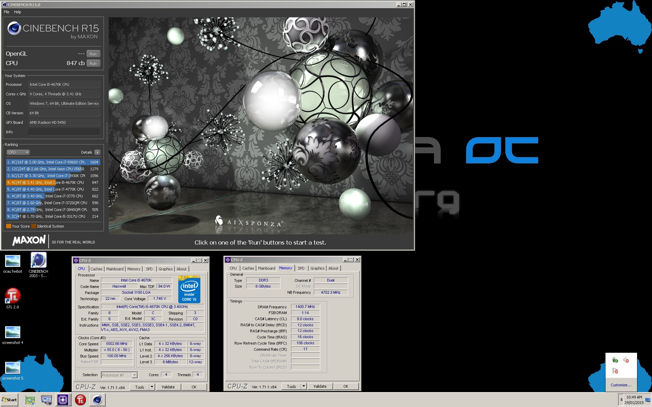
Task: Switch to the red TL taskbar icon
Action: point(80,400)
